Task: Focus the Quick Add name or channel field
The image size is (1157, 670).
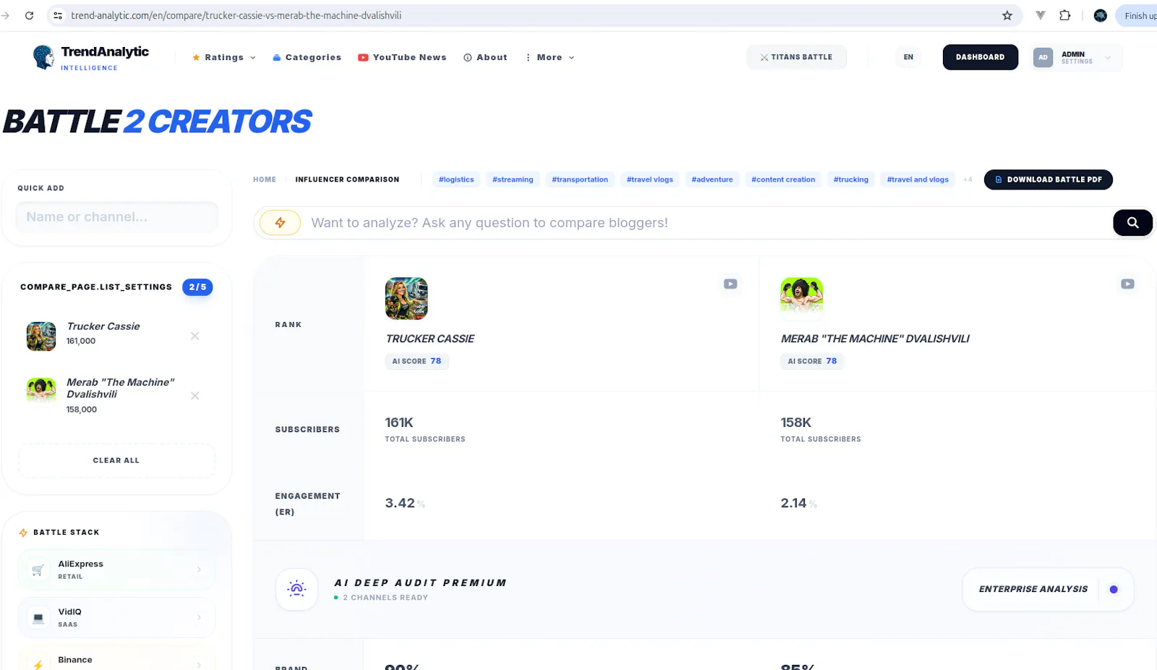Action: point(116,217)
